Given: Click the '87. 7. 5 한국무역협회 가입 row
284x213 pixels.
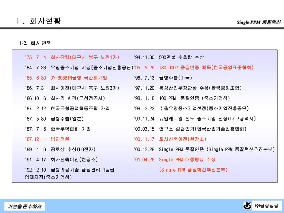Looking at the screenshot, I should [x=58, y=129].
